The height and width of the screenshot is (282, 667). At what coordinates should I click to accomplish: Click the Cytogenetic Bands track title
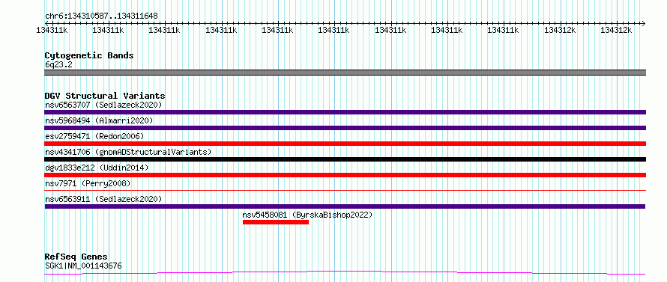(x=89, y=55)
